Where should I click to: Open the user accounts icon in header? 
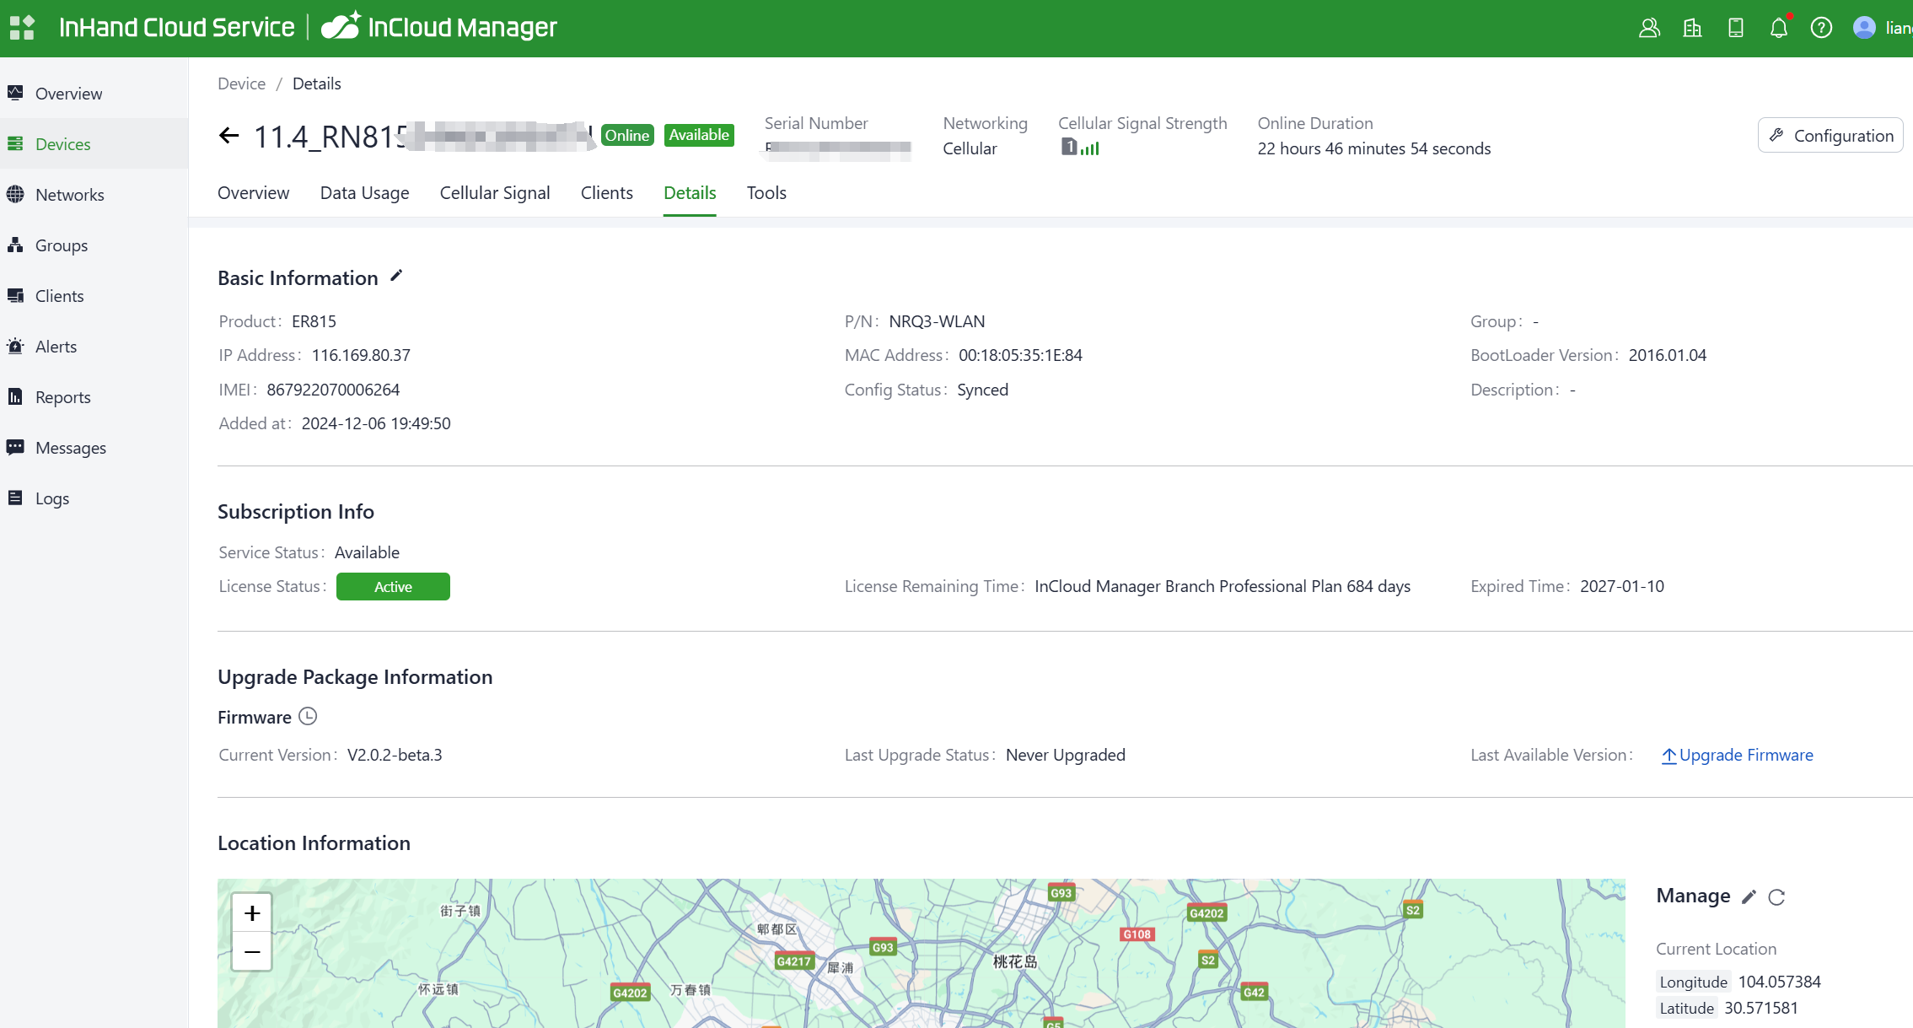(1649, 28)
